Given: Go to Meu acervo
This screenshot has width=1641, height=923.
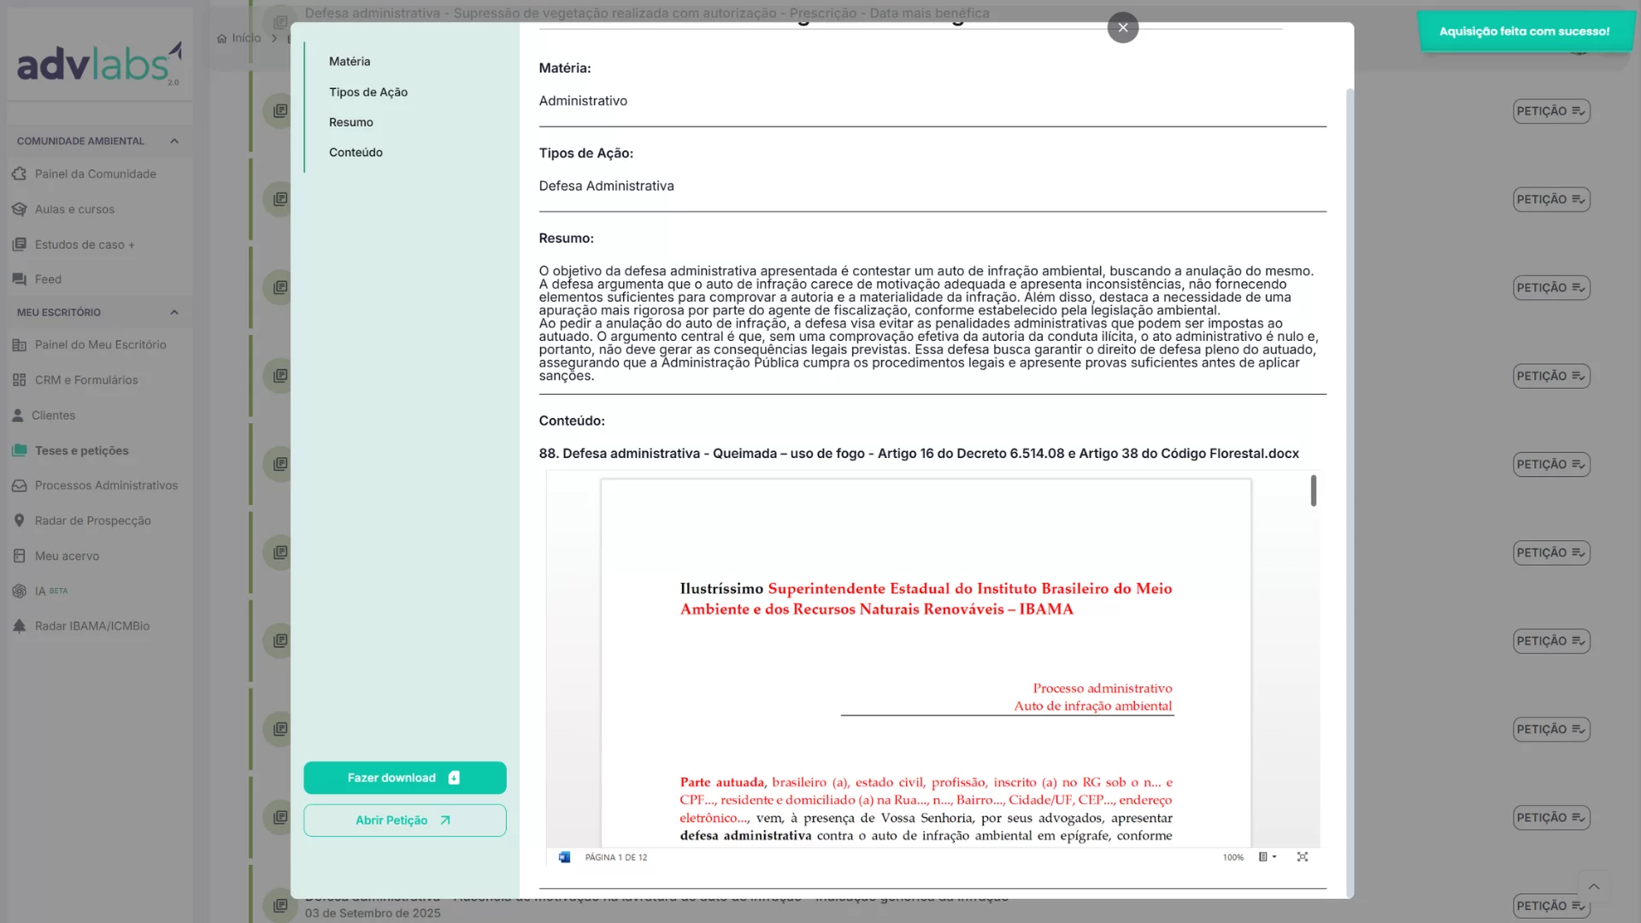Looking at the screenshot, I should (x=67, y=556).
